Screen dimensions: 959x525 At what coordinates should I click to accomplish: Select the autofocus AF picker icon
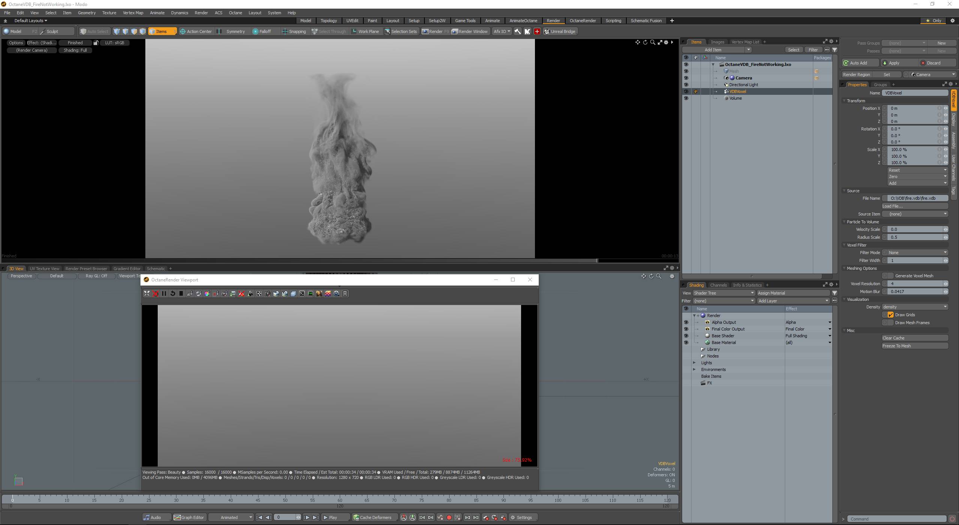coord(190,294)
